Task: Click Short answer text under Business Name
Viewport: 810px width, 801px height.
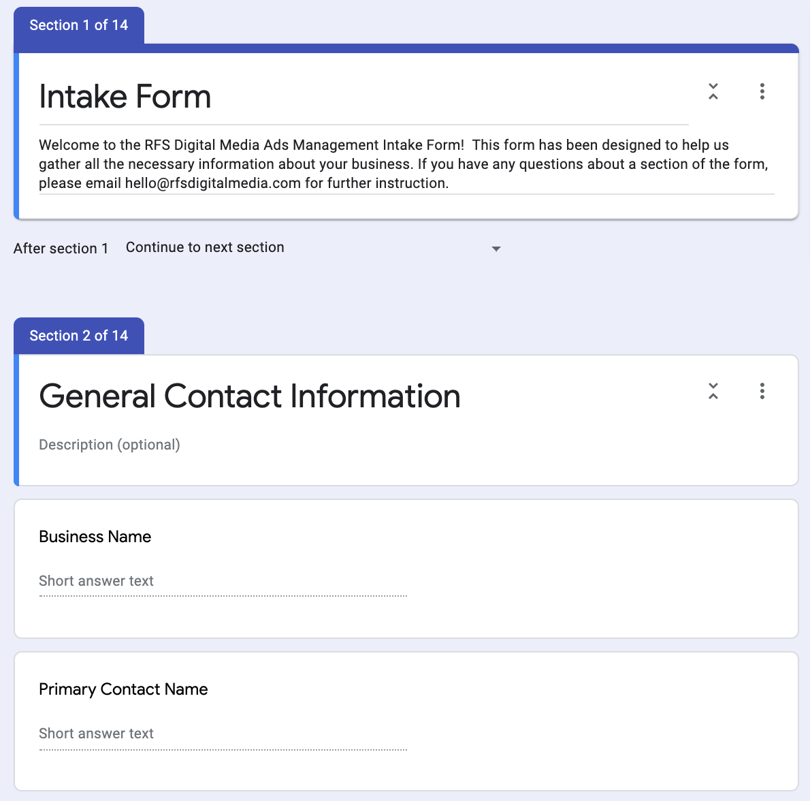Action: 97,581
